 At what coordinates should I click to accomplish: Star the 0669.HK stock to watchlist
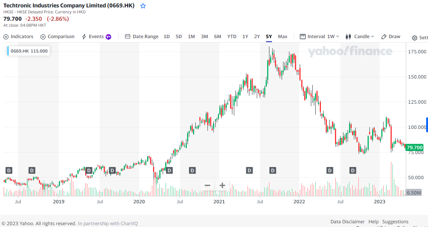(x=143, y=6)
